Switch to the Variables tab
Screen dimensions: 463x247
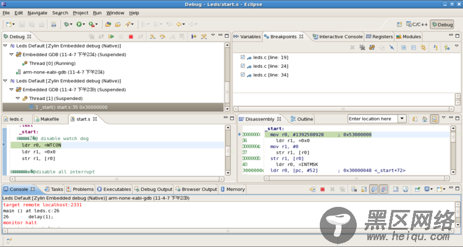[x=247, y=36]
